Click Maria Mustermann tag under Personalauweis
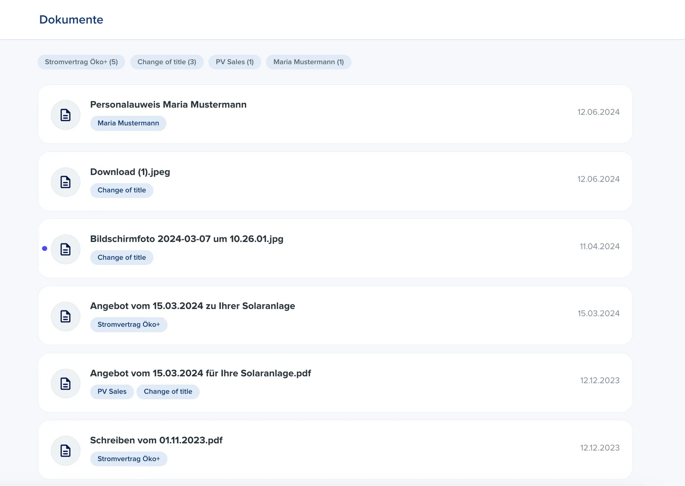685x486 pixels. (128, 123)
